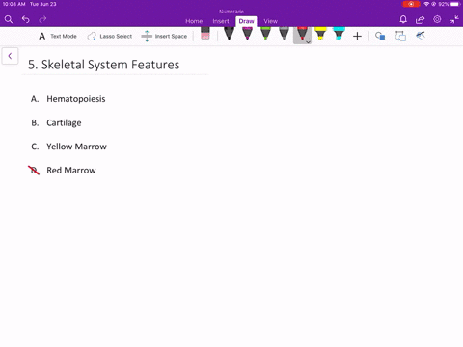Switch to the View tab
The image size is (463, 347).
(x=271, y=21)
